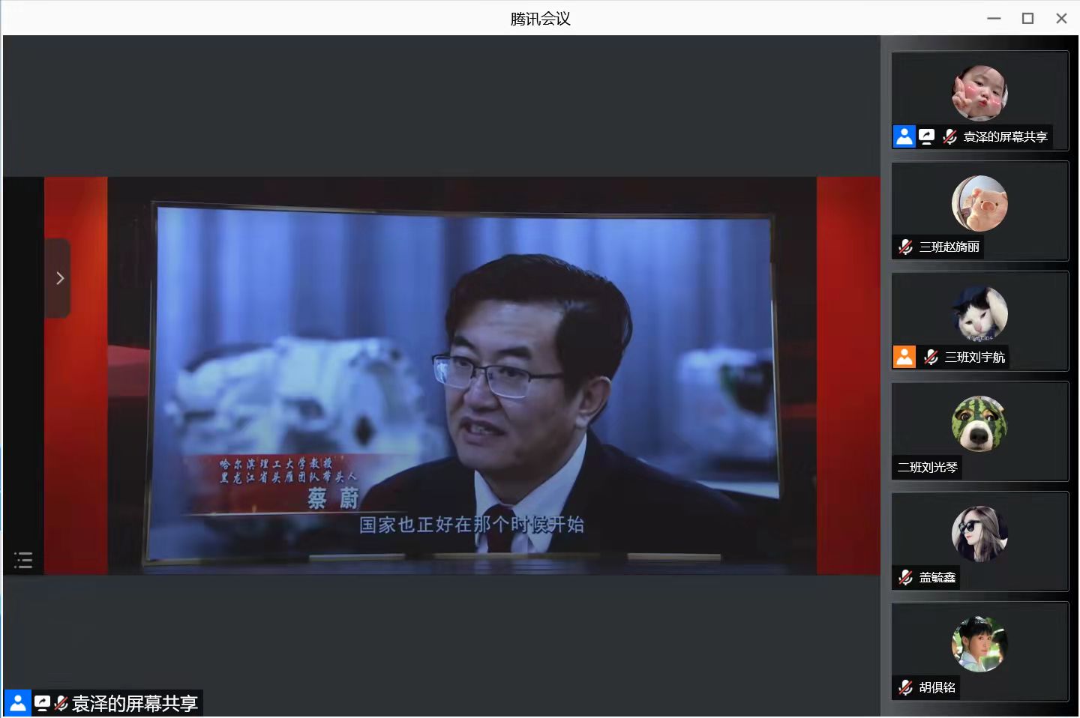The width and height of the screenshot is (1080, 718).
Task: Toggle the muted mic icon on 袁泽's tile
Action: [949, 136]
